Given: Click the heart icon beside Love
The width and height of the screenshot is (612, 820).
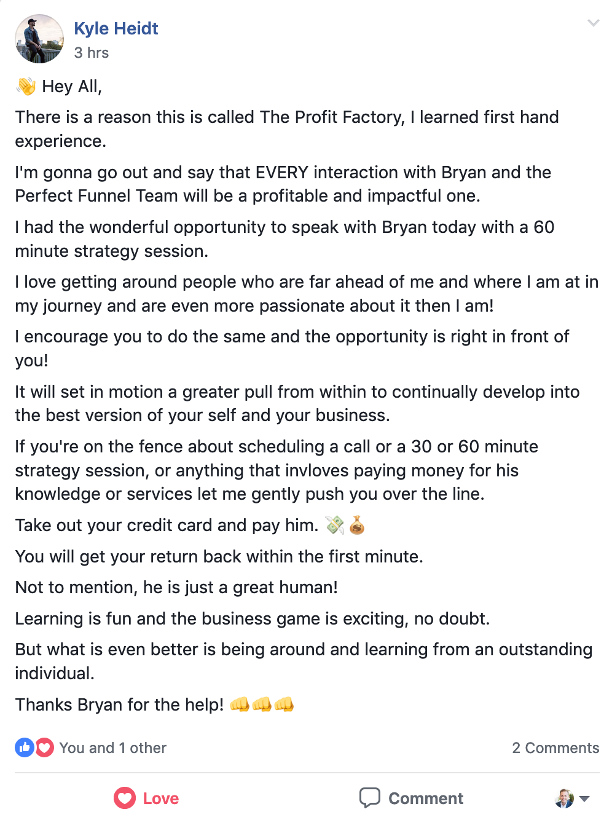Looking at the screenshot, I should (125, 798).
